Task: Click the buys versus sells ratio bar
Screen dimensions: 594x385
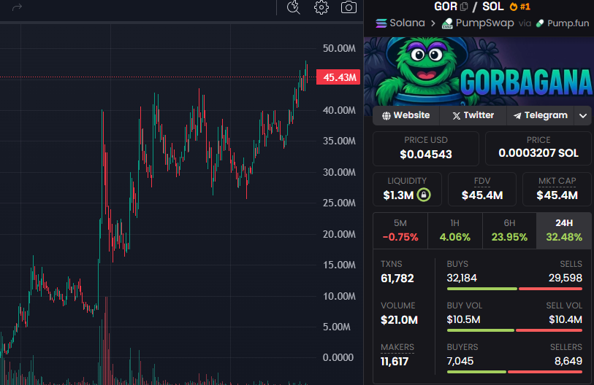Action: 514,289
